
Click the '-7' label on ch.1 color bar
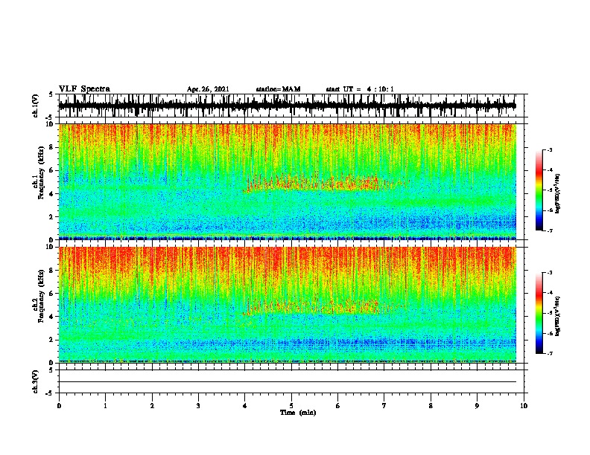pos(549,230)
